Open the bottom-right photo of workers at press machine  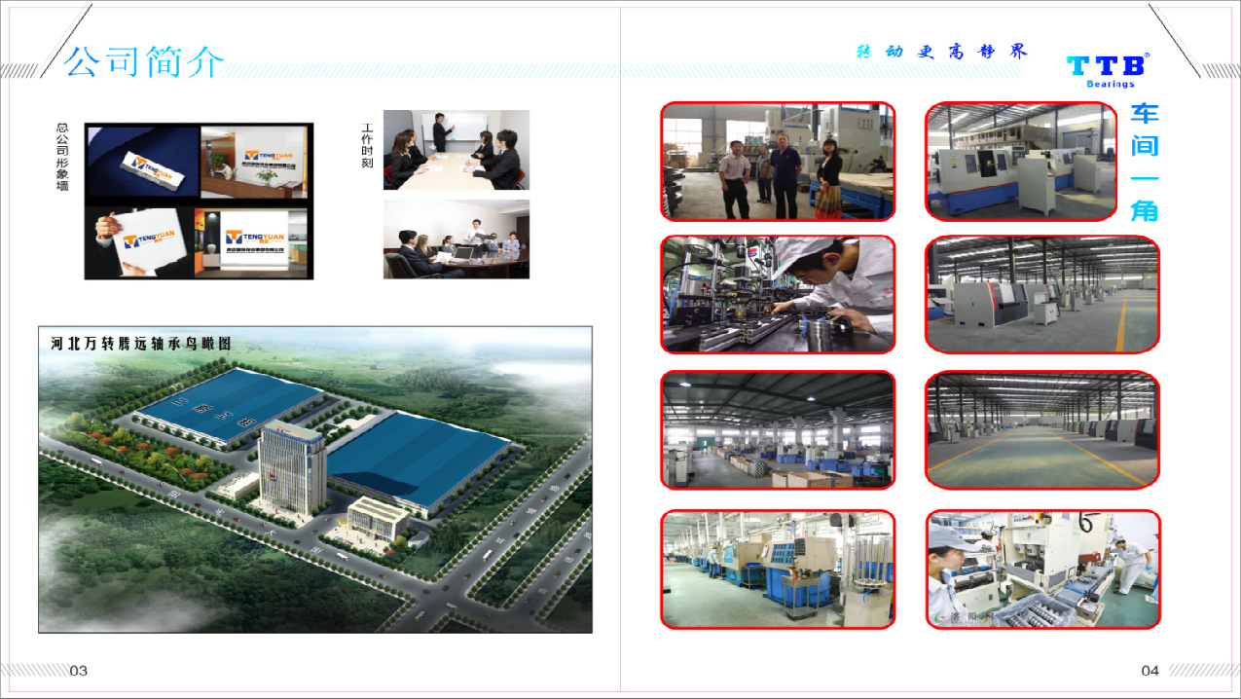click(x=1042, y=569)
